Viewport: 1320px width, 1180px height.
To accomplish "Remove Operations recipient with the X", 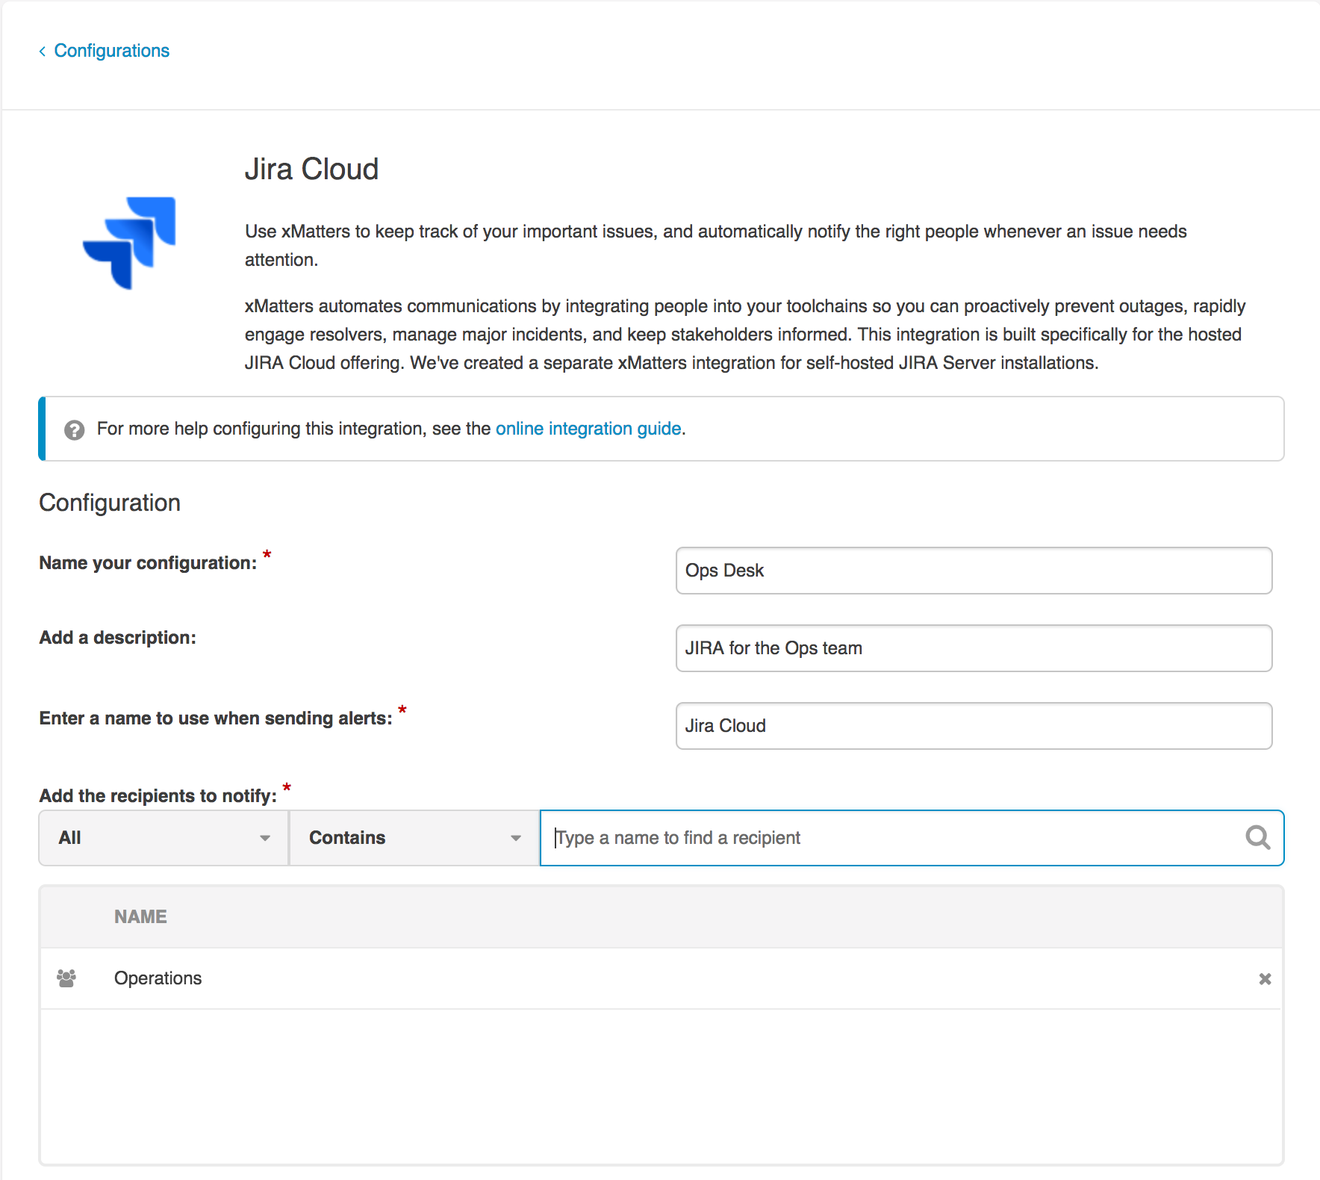I will [x=1265, y=978].
